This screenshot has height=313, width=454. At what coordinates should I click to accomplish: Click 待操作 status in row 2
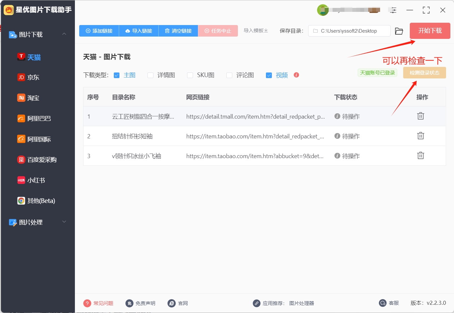pos(347,136)
